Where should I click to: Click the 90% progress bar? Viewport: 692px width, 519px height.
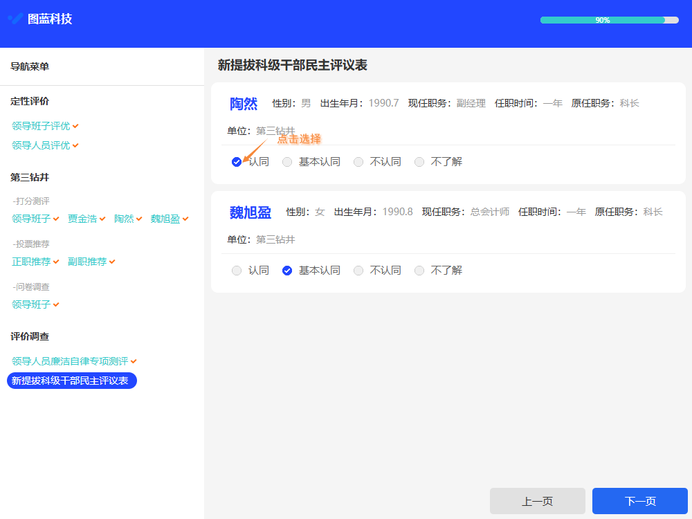pyautogui.click(x=609, y=20)
